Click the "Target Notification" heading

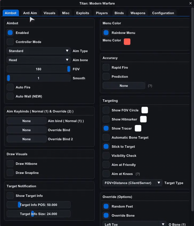[21, 186]
